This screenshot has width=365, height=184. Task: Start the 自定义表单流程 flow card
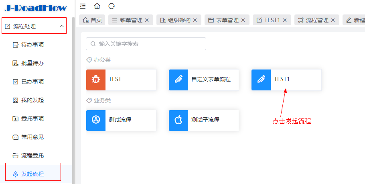pyautogui.click(x=204, y=80)
